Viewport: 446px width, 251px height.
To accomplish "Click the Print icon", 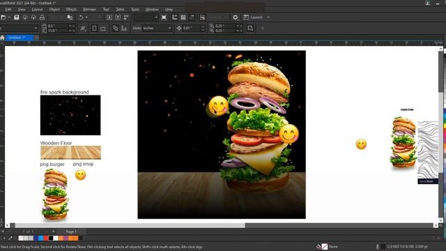I will (x=42, y=17).
